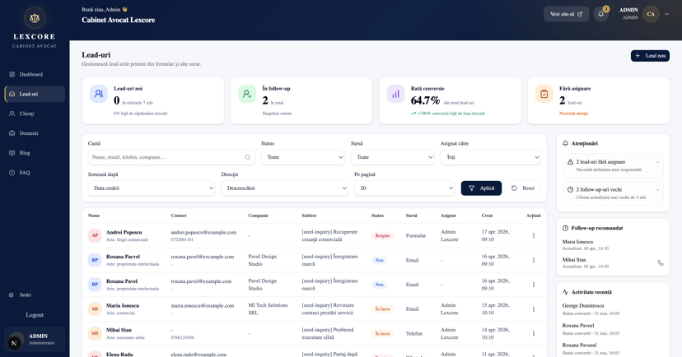Expand the admin account chevron
Image resolution: width=682 pixels, height=357 pixels.
(666, 14)
